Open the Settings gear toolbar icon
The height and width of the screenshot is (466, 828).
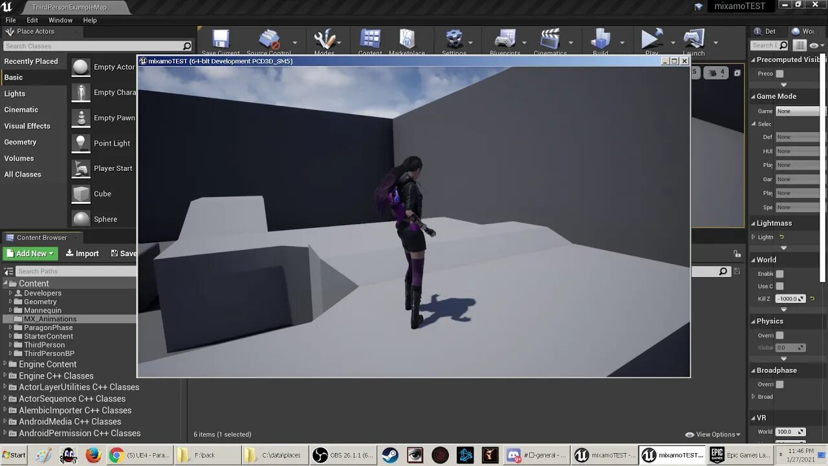pyautogui.click(x=454, y=39)
